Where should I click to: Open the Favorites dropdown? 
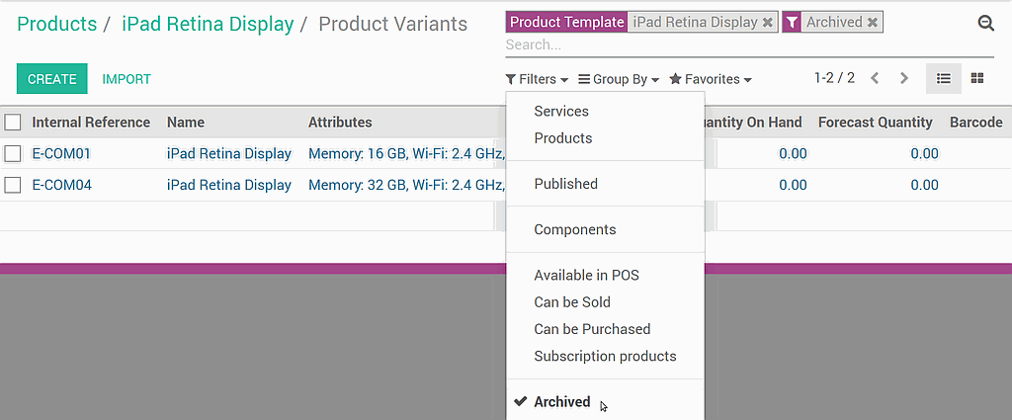tap(711, 79)
